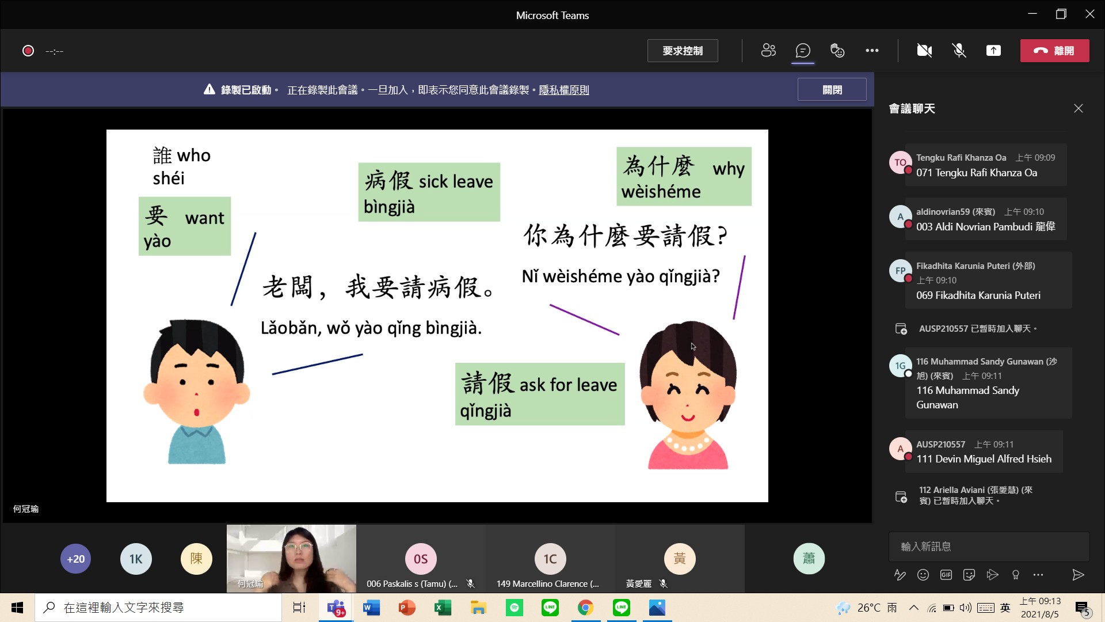Show hidden system tray icons
Image resolution: width=1105 pixels, height=622 pixels.
tap(914, 608)
